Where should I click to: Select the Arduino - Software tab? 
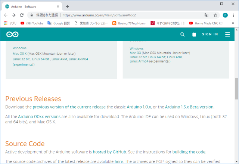click(32, 7)
